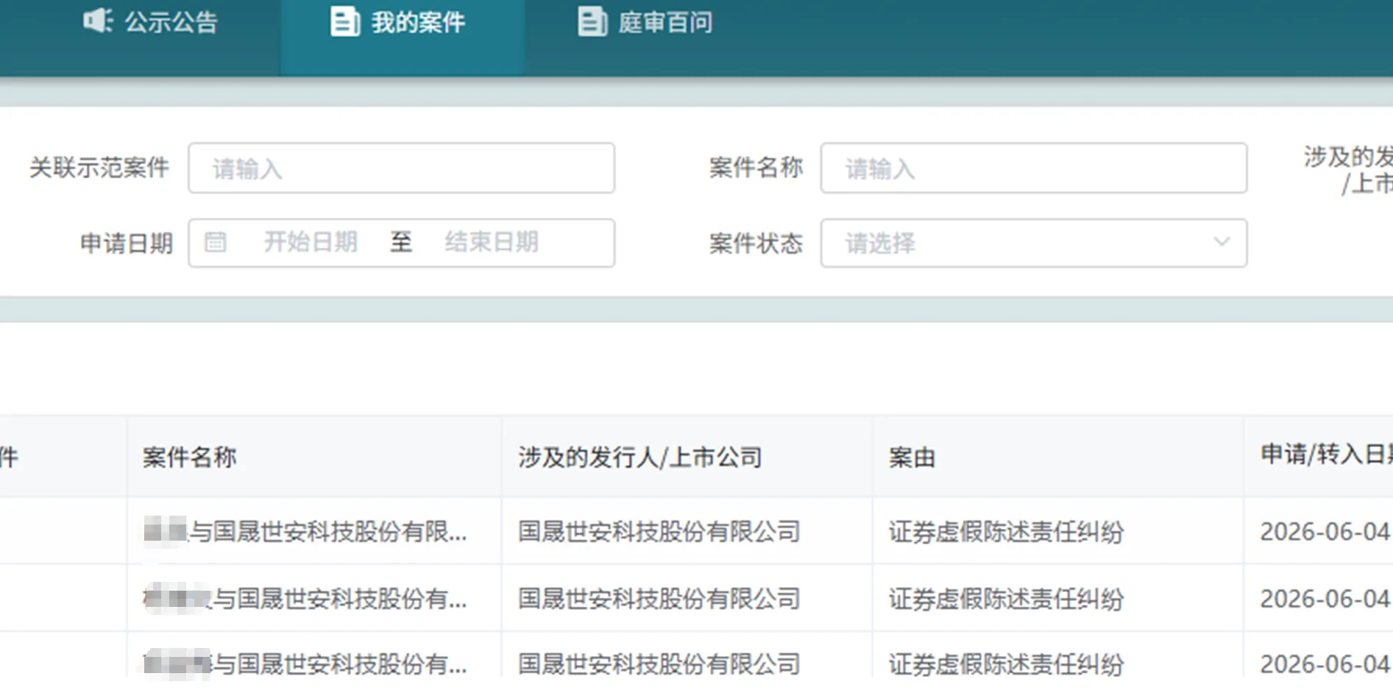This screenshot has width=1393, height=690.
Task: Open the 公示公告 tab
Action: [151, 21]
